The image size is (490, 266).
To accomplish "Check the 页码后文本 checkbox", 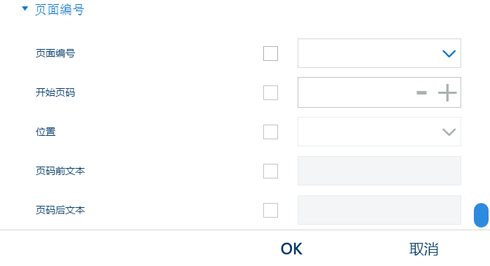I will [271, 210].
